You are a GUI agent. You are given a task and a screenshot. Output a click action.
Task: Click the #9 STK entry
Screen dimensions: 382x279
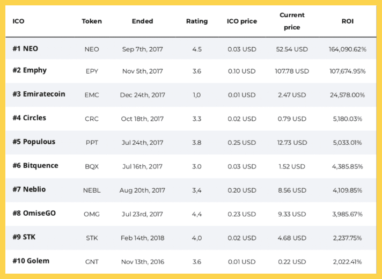[x=24, y=237]
